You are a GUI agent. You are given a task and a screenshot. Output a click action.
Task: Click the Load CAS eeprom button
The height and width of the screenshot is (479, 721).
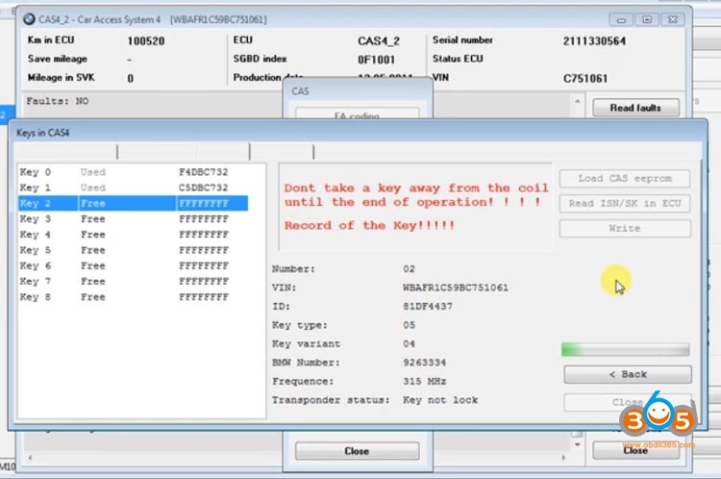[625, 179]
